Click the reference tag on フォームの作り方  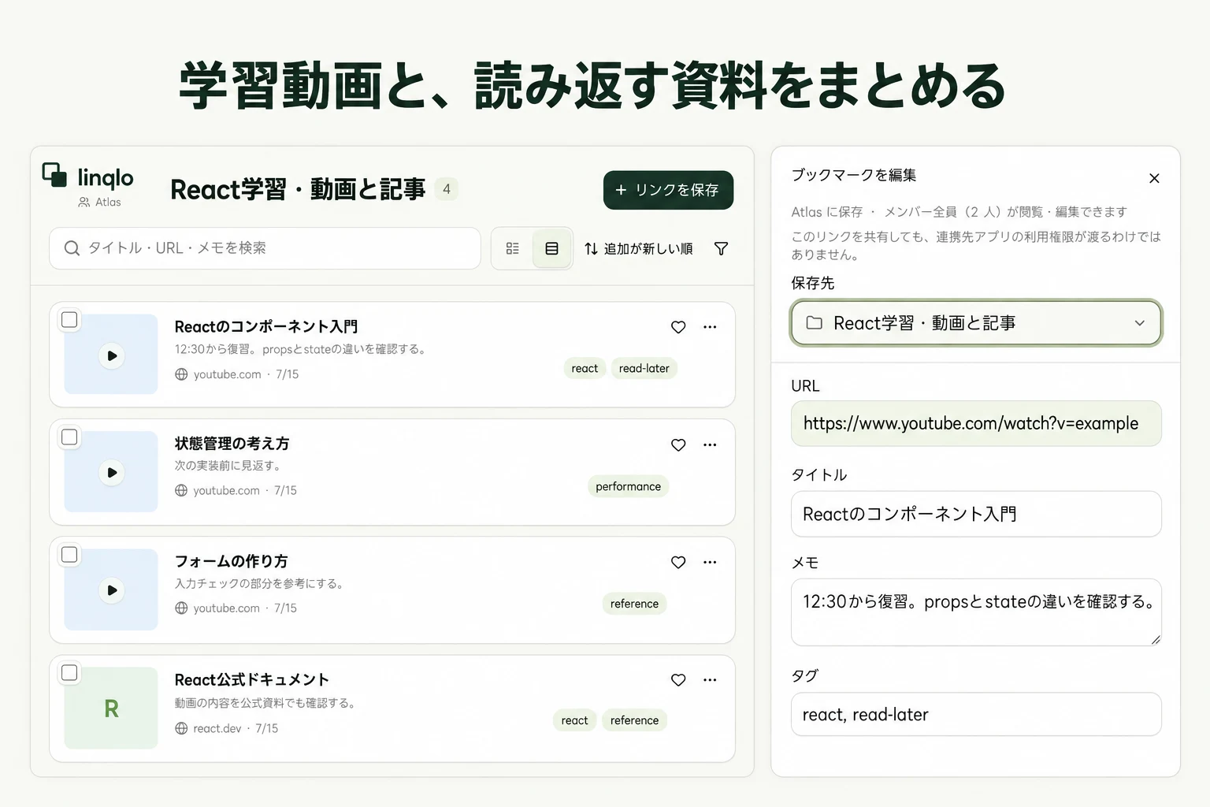[x=634, y=604]
